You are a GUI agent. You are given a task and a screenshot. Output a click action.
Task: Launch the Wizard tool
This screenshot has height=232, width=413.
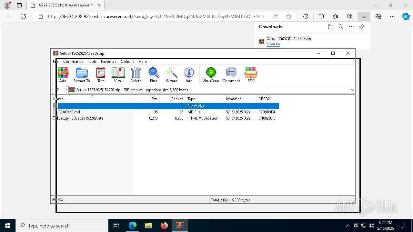click(172, 75)
